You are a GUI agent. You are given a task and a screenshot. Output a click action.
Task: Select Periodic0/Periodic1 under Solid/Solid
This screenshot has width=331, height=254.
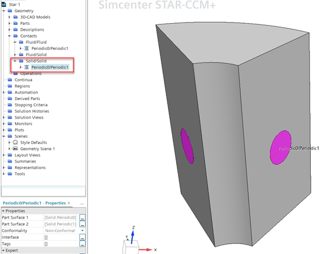click(50, 67)
